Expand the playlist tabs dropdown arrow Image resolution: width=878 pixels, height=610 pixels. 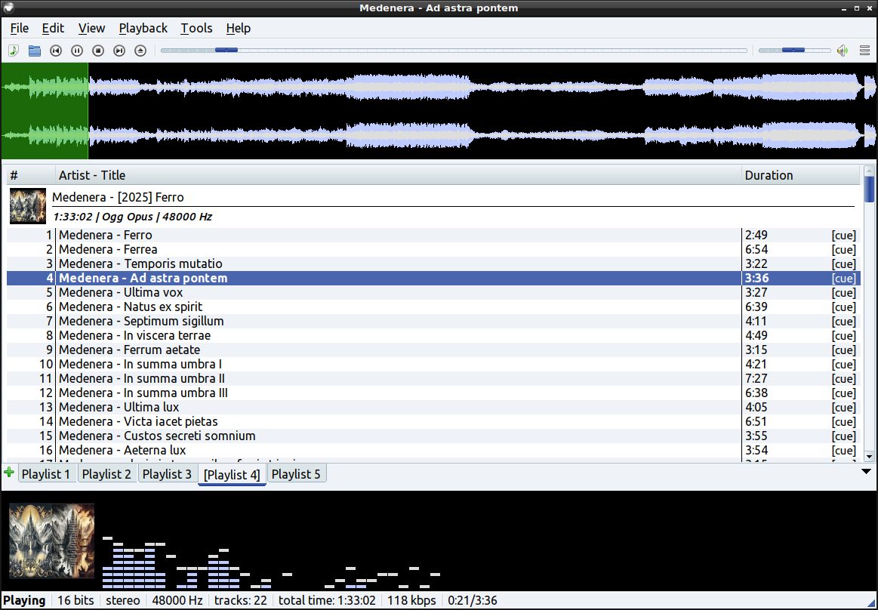(x=867, y=472)
